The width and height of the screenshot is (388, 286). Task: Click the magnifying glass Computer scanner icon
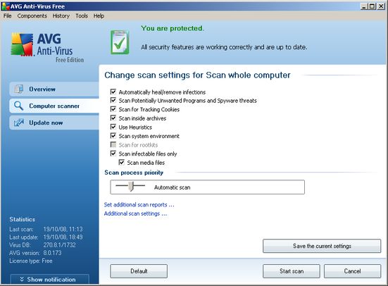point(18,106)
